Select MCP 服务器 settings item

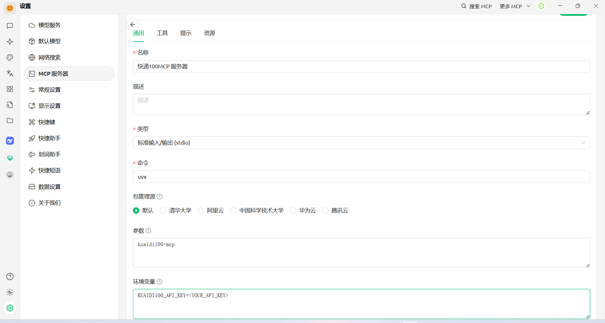pyautogui.click(x=69, y=73)
